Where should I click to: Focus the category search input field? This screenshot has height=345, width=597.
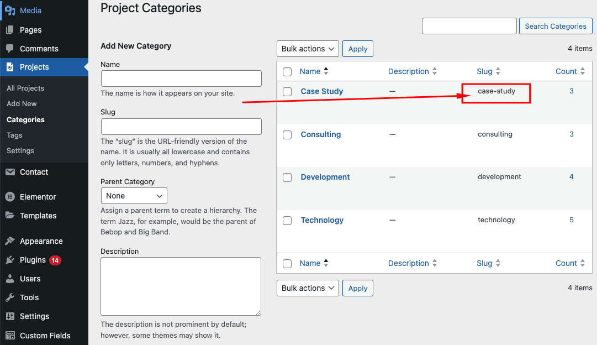coord(469,27)
